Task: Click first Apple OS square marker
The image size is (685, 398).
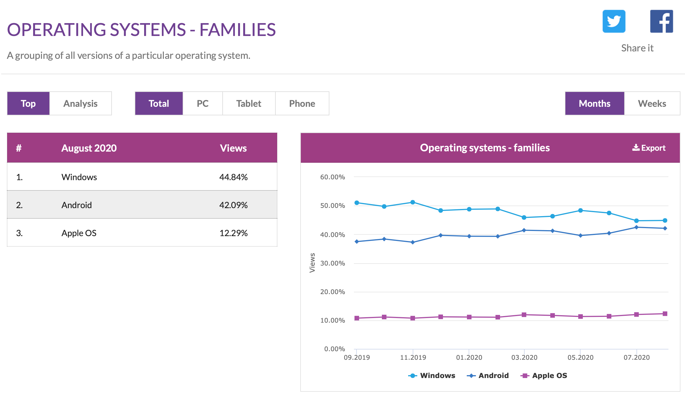Action: tap(357, 318)
